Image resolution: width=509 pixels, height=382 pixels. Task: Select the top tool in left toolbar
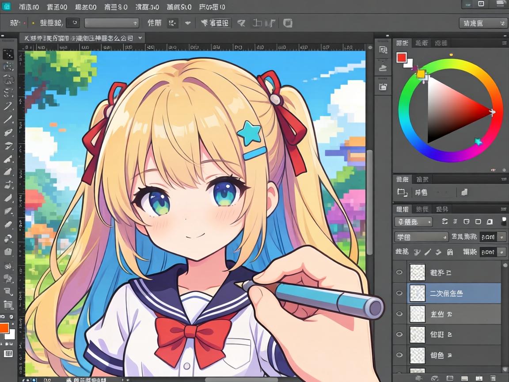click(8, 54)
